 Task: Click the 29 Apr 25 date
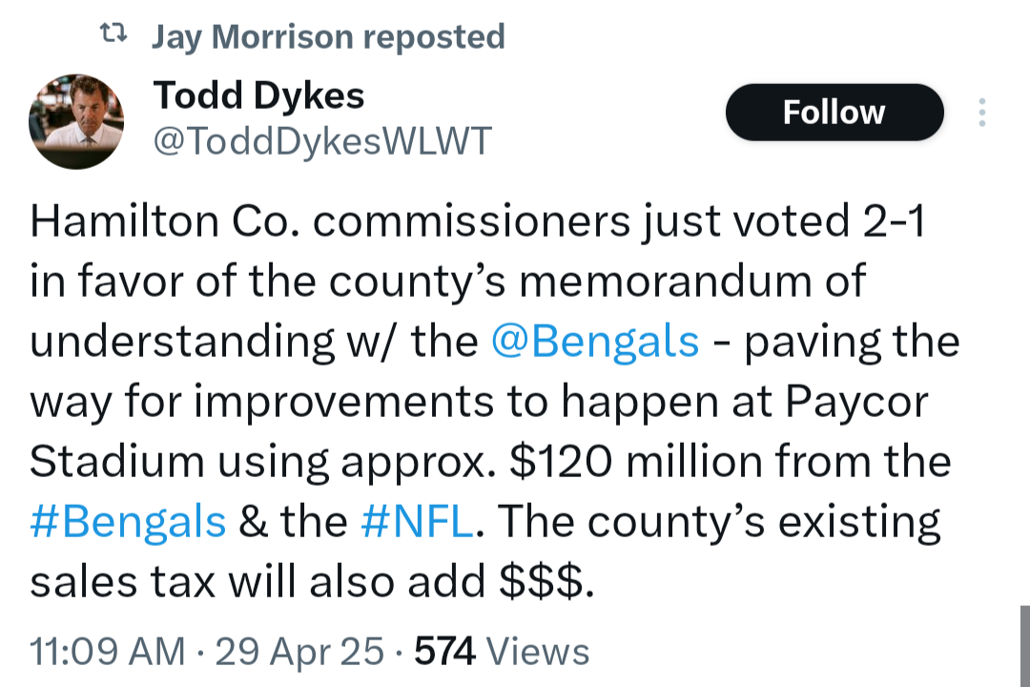tap(299, 652)
